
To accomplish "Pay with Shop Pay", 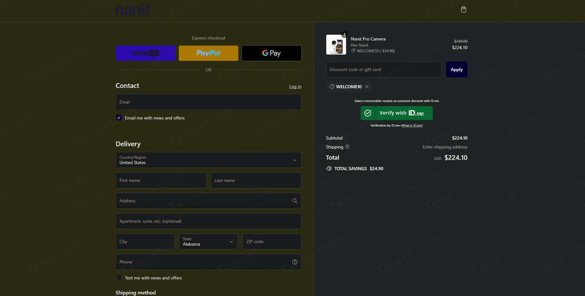I will tap(145, 53).
